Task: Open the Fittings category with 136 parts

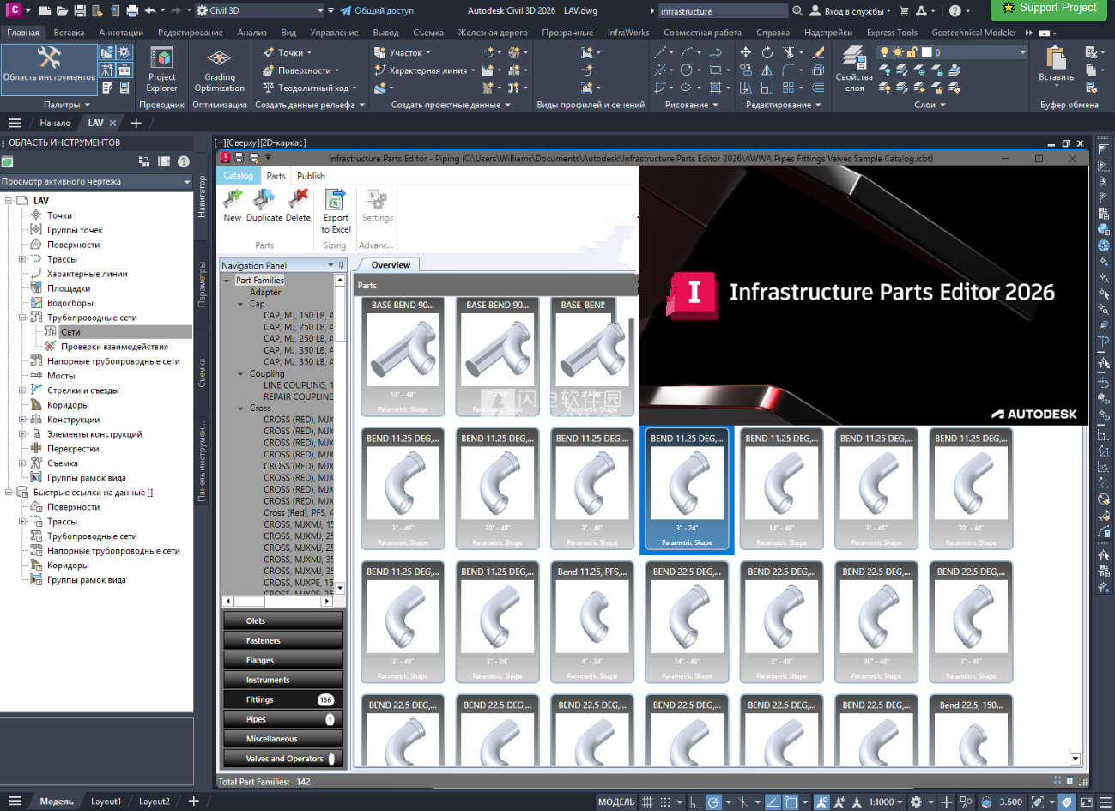Action: (283, 699)
